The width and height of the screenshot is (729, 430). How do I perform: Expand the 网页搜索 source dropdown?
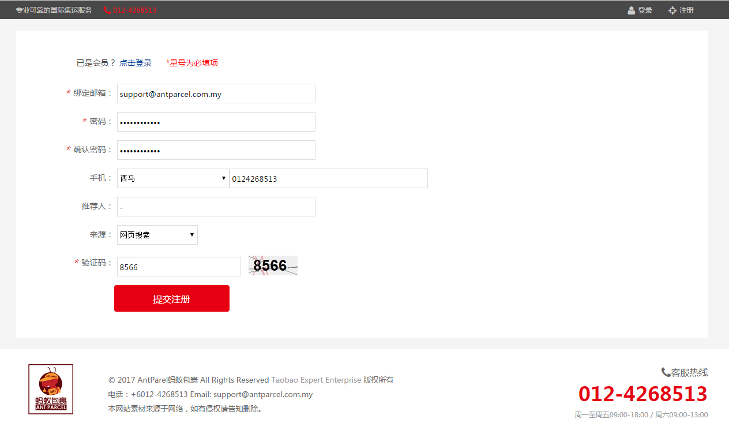point(157,235)
